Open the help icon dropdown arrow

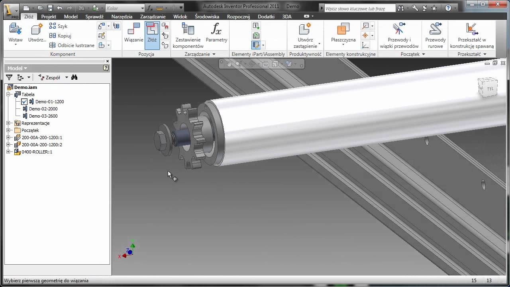pos(455,8)
